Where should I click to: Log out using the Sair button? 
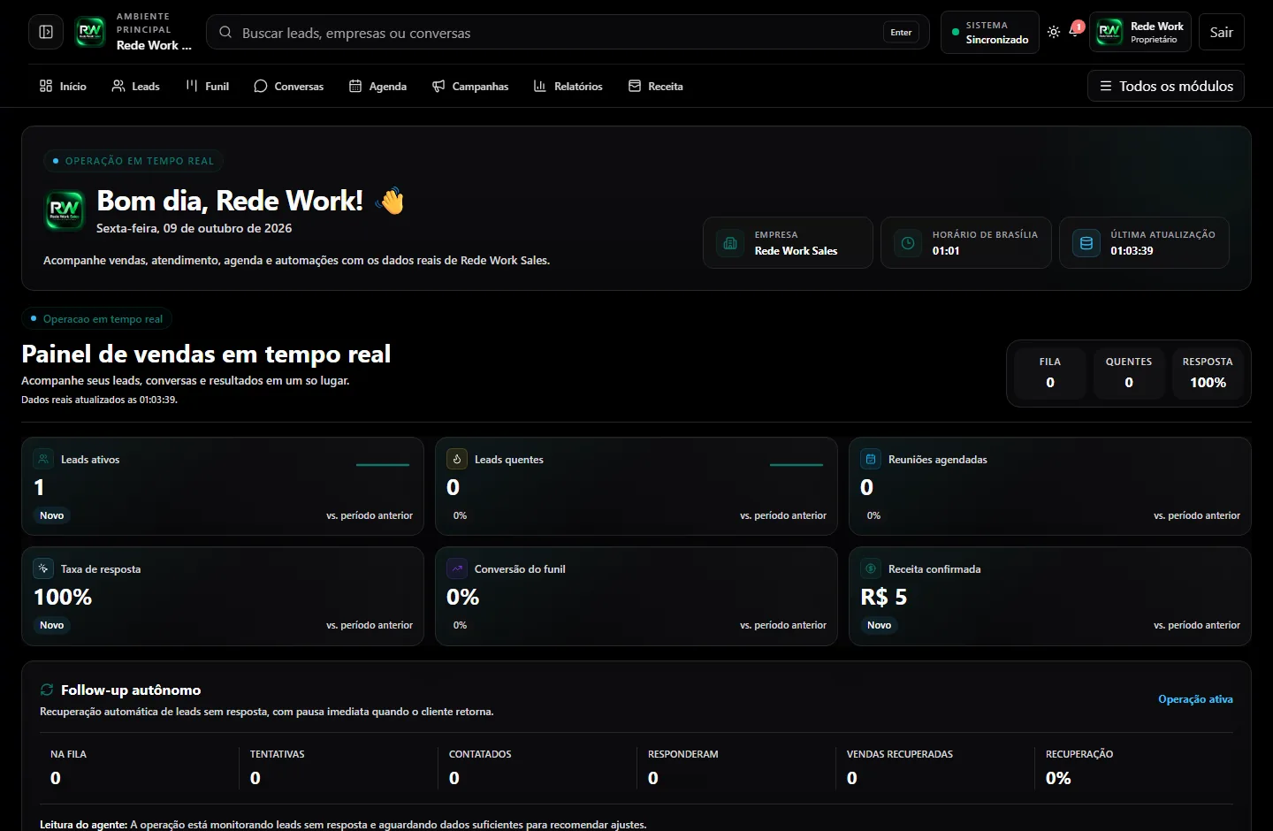1221,32
